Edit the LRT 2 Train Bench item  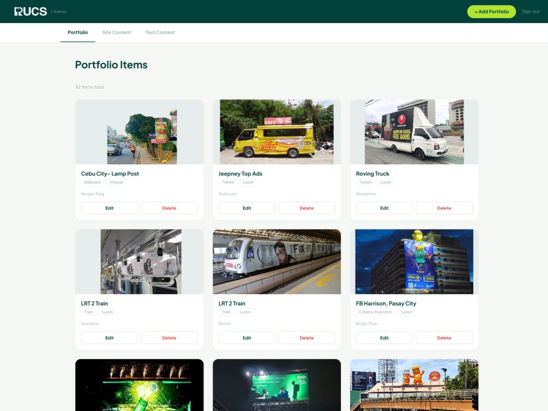point(247,338)
